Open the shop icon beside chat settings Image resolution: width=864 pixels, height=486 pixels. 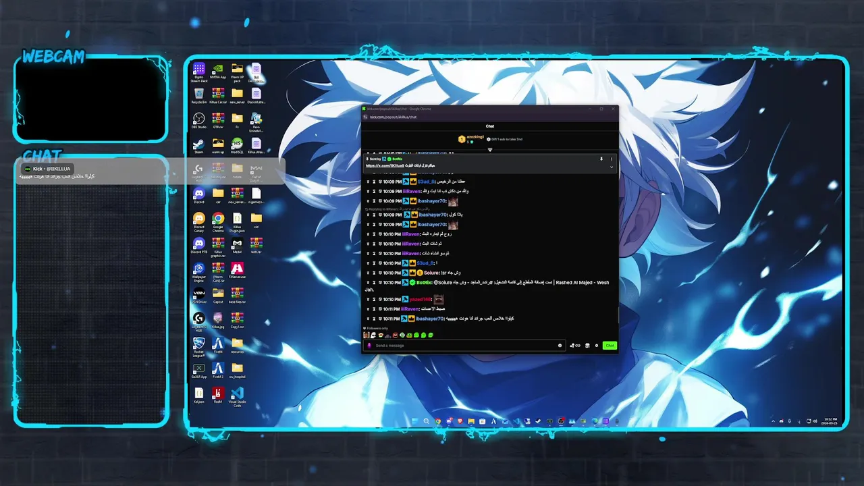click(x=587, y=346)
